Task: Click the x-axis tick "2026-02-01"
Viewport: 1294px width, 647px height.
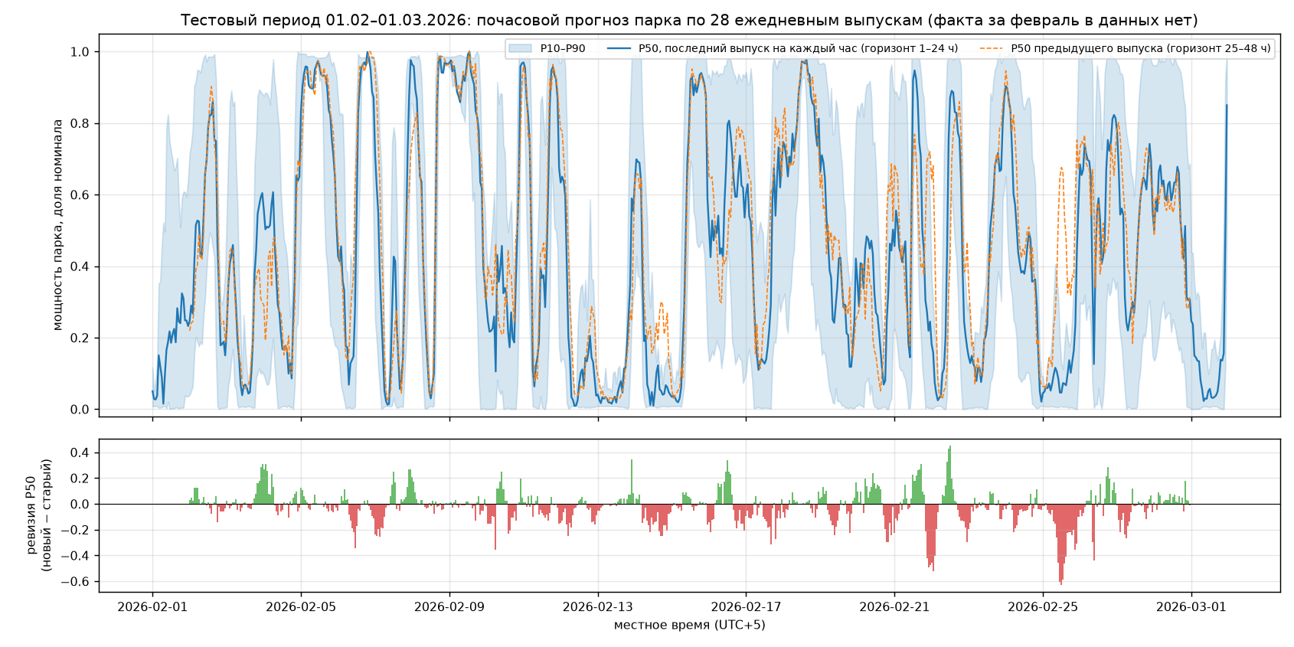Action: point(152,607)
